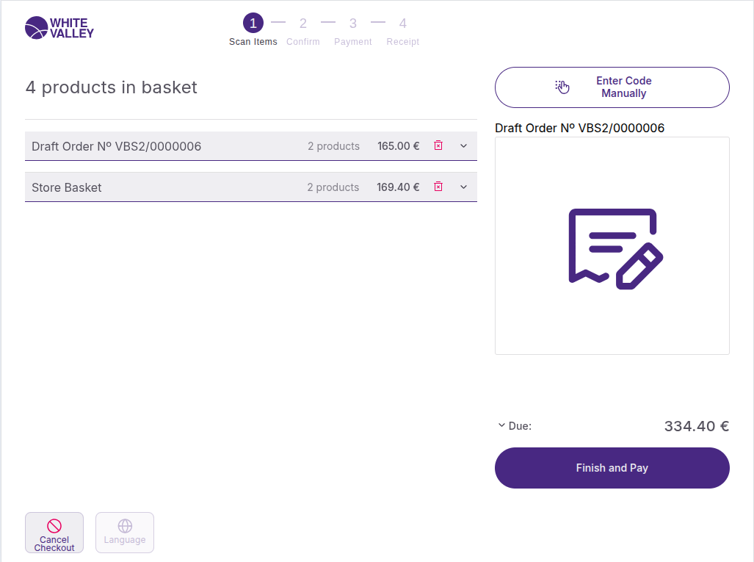Select the Draft Order Nº VBS2/0000006 row title
The height and width of the screenshot is (562, 754).
pos(116,146)
